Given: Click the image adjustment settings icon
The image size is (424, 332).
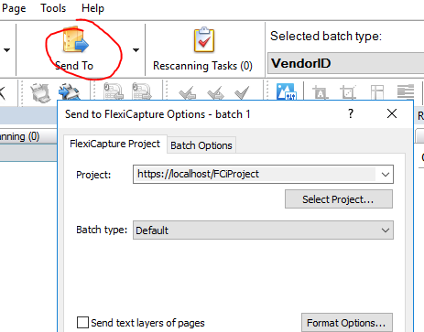Looking at the screenshot, I should (x=287, y=91).
